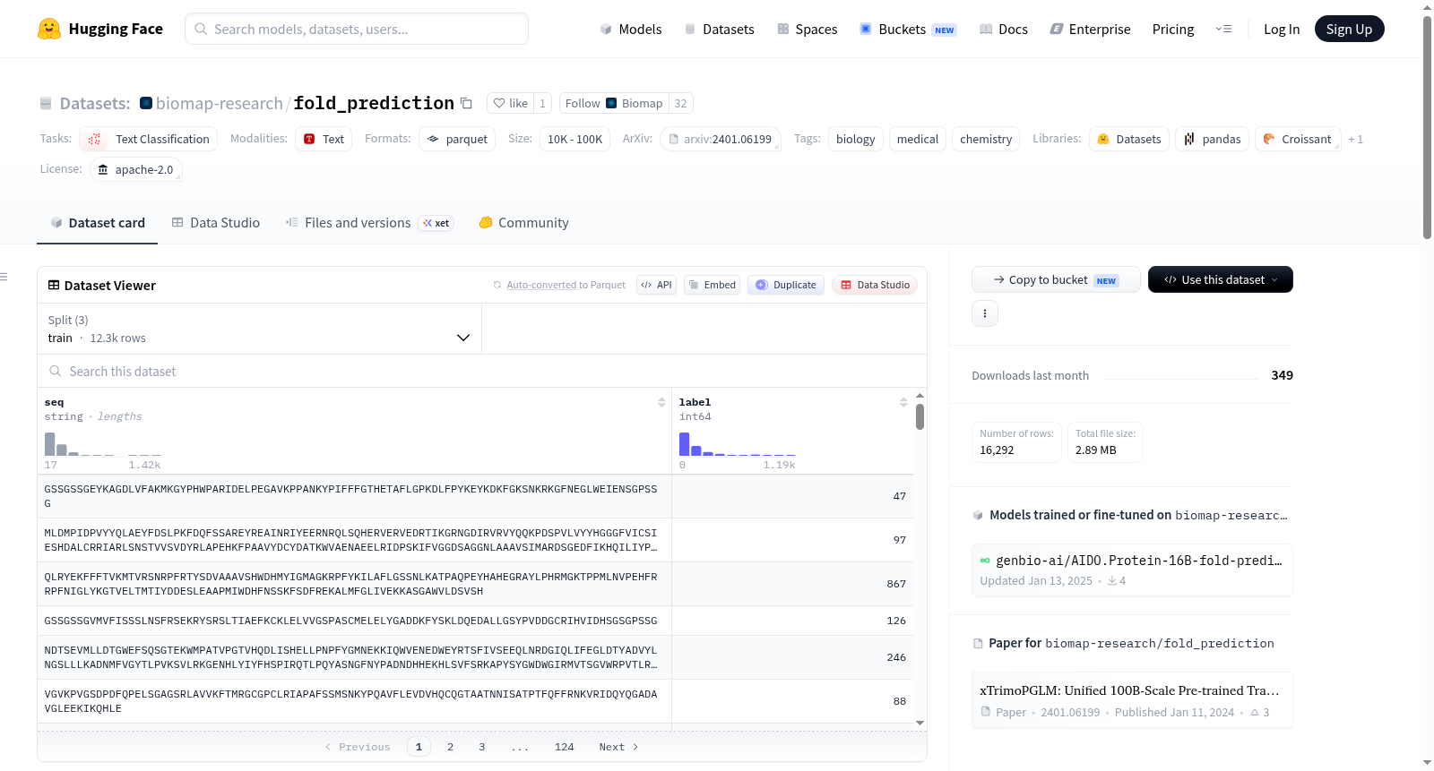Viewport: 1434px width, 771px height.
Task: Click the seq lengths histogram
Action: [103, 444]
